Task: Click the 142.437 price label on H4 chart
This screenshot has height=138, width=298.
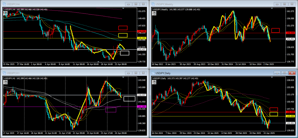Action: coord(142,50)
